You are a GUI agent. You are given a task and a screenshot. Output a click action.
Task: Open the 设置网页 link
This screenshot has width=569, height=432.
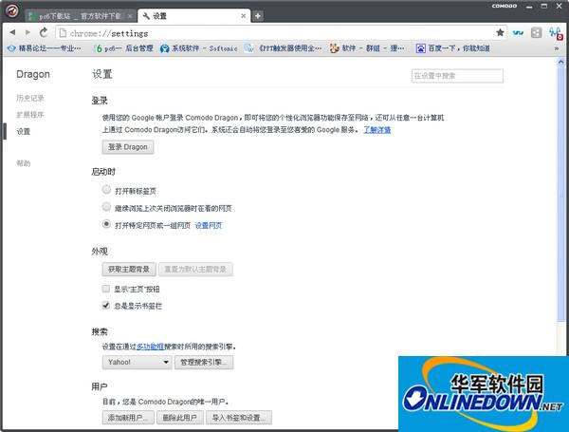(209, 226)
